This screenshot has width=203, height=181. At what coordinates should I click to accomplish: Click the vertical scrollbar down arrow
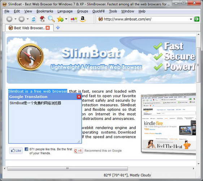pos(198,164)
